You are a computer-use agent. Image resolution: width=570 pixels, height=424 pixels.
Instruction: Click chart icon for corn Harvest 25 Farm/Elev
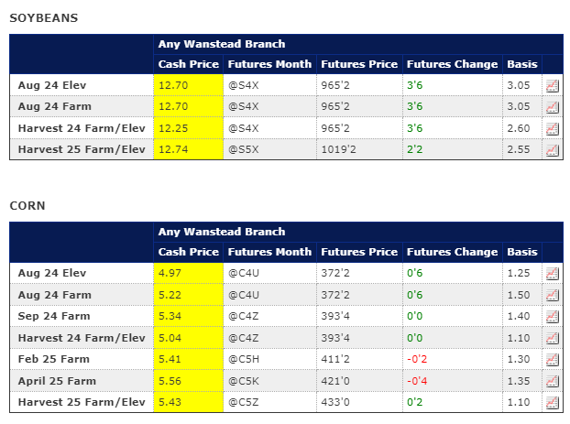(553, 403)
